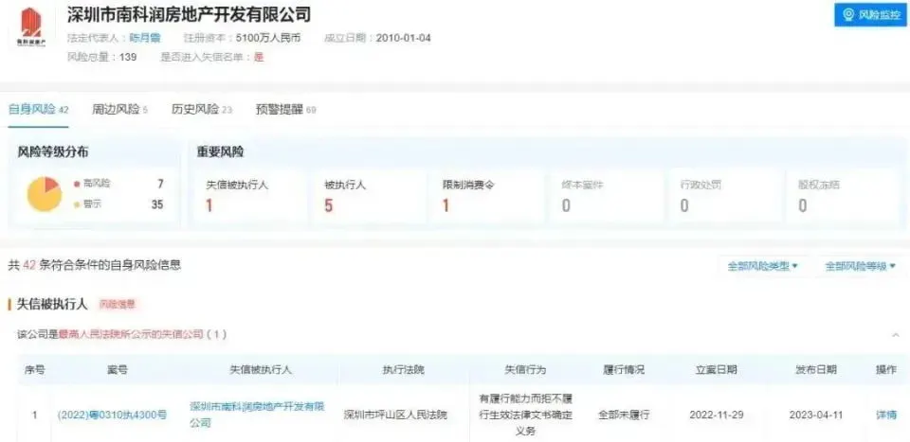Screen dimensions: 910x442
Task: Select 高风险 legend entry
Action: coord(92,184)
